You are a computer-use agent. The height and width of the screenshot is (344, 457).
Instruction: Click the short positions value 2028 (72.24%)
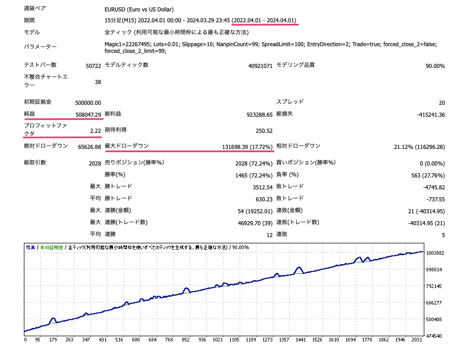click(x=254, y=163)
